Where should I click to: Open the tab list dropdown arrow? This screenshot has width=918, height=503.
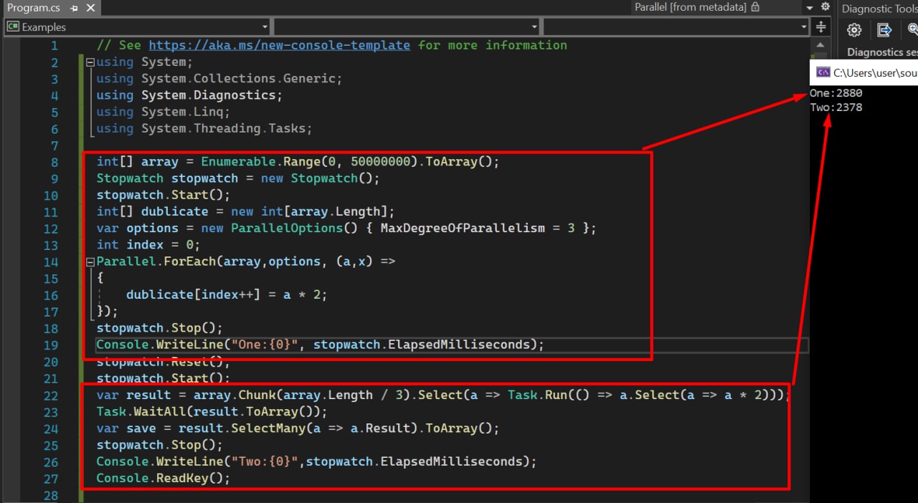[x=810, y=7]
